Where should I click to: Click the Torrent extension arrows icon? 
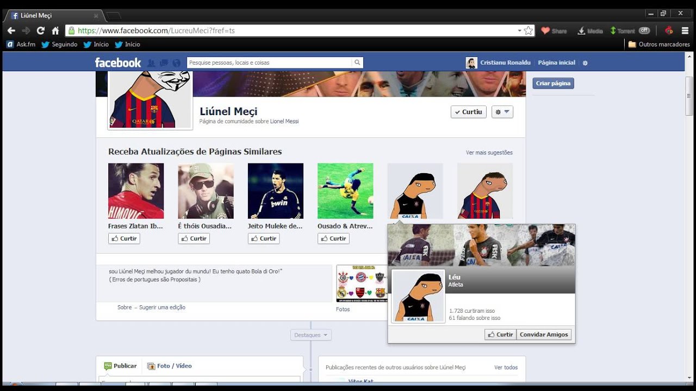coord(613,31)
